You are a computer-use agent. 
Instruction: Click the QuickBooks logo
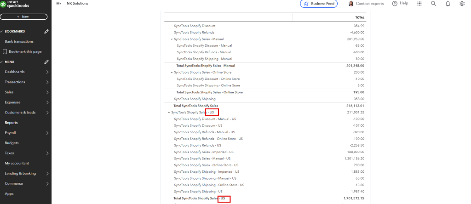click(14, 4)
